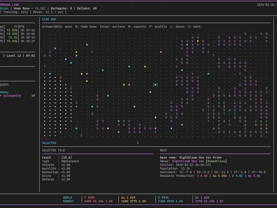Viewport: 277px width, 208px height.
Task: Open actions via the 'Enter: actions' hint
Action: point(112,26)
